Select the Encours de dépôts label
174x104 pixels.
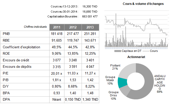click(x=17, y=67)
